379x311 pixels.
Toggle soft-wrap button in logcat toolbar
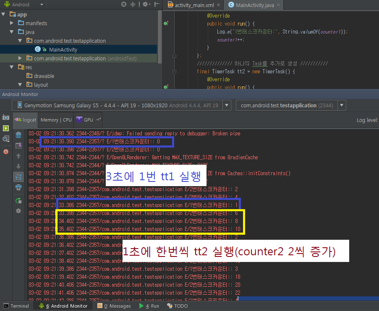pyautogui.click(x=18, y=177)
